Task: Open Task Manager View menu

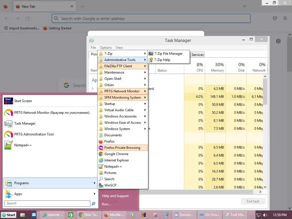Action: (119, 48)
